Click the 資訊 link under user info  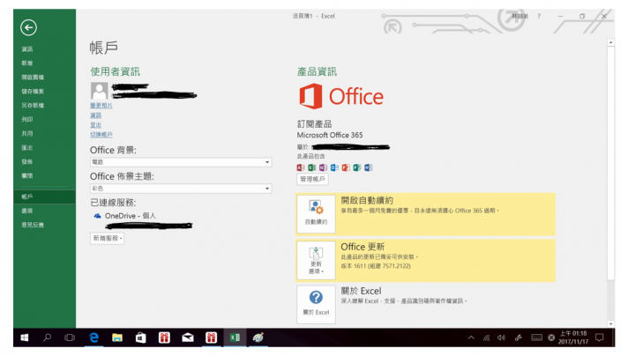pyautogui.click(x=95, y=115)
